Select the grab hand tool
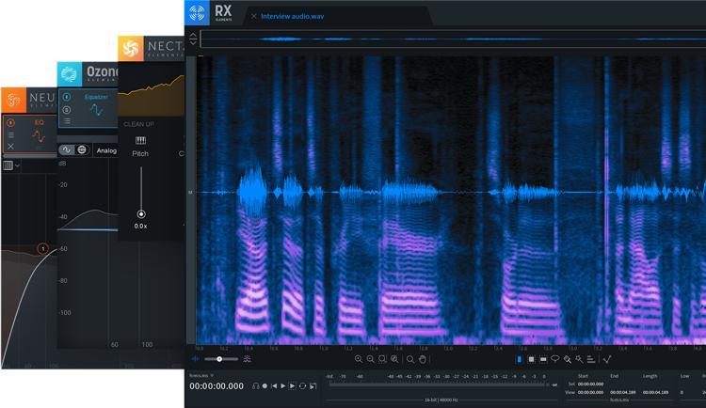Viewport: 706px width, 408px height. 423,359
